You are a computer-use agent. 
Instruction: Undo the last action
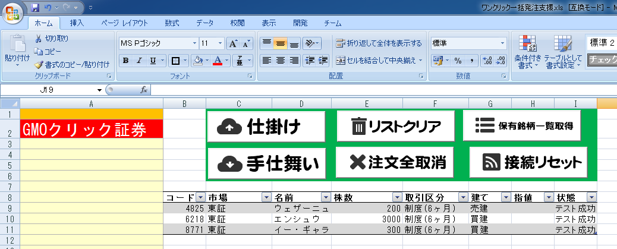(48, 7)
